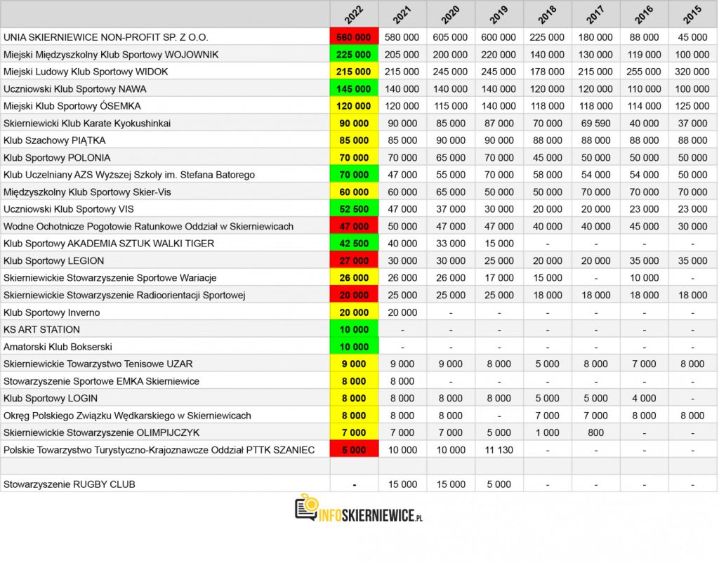The height and width of the screenshot is (563, 719).
Task: Select the 2021 column header
Action: pyautogui.click(x=402, y=15)
